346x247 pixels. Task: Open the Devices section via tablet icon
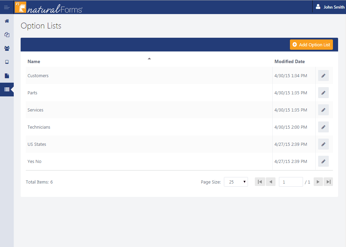tap(7, 62)
